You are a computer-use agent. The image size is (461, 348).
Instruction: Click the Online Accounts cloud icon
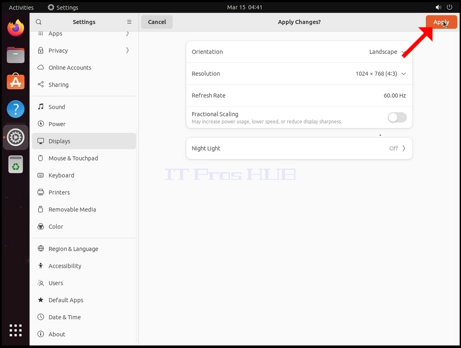[x=41, y=67]
